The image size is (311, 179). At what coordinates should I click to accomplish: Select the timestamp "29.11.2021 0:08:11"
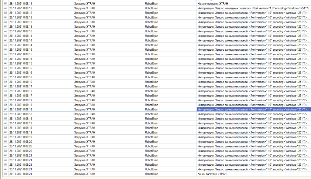click(x=21, y=4)
